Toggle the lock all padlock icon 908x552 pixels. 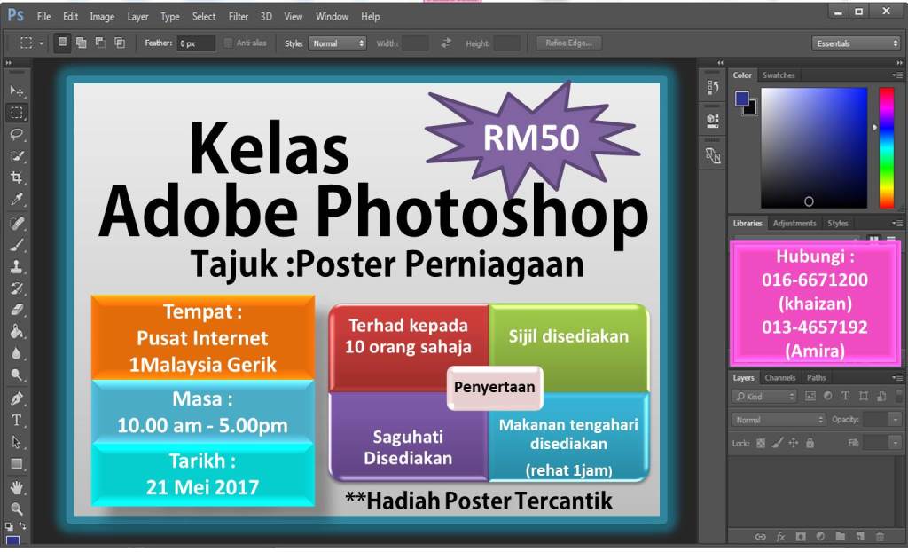coord(810,442)
